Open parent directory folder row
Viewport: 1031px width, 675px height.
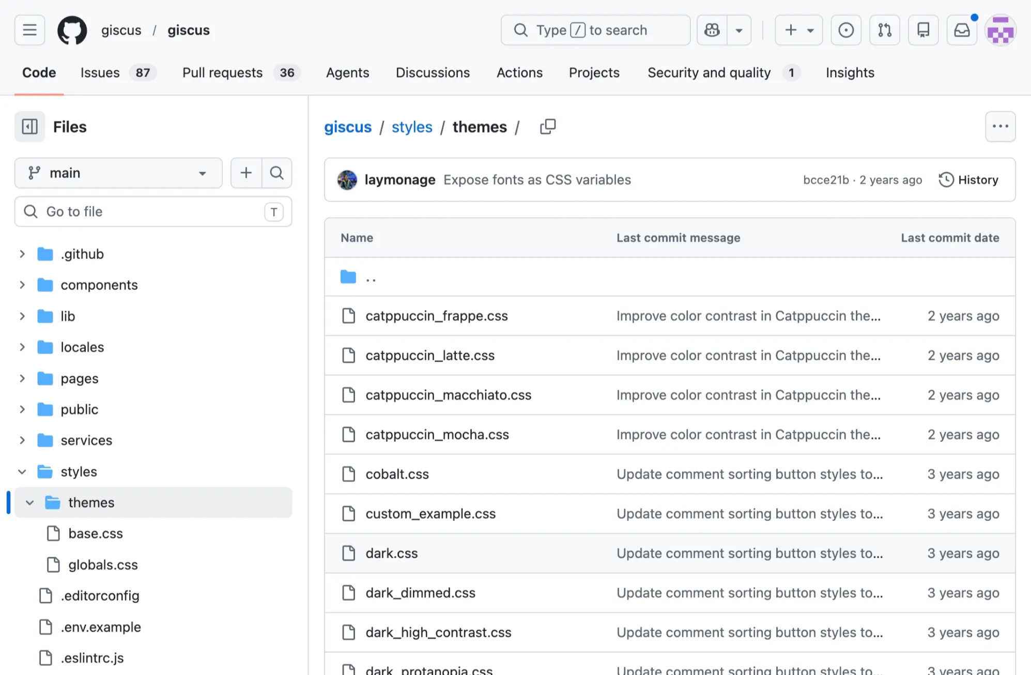click(670, 277)
